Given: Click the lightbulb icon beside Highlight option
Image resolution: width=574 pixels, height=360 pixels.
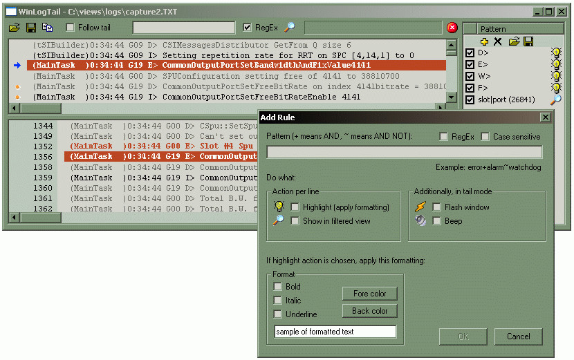Looking at the screenshot, I should click(x=279, y=207).
